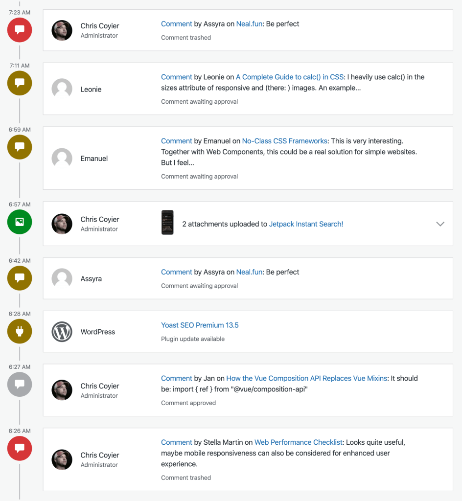The width and height of the screenshot is (462, 501).
Task: Open How the Vue Composition API Replaces Vue Mixins
Action: 306,378
